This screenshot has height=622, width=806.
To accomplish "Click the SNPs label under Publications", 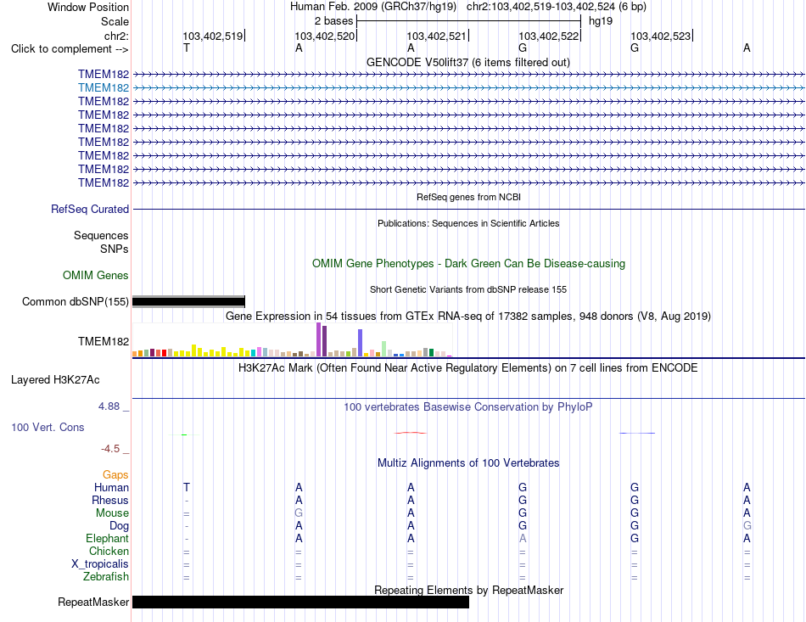I will pyautogui.click(x=115, y=249).
